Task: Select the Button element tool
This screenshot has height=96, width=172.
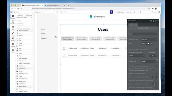Action: [20, 35]
